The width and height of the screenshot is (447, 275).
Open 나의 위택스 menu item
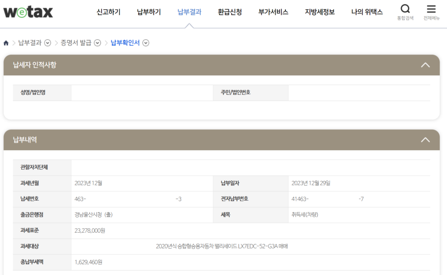tap(367, 12)
